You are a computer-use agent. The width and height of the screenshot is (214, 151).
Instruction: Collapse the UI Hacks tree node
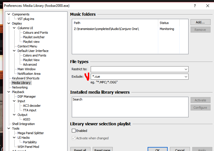(x=14, y=138)
